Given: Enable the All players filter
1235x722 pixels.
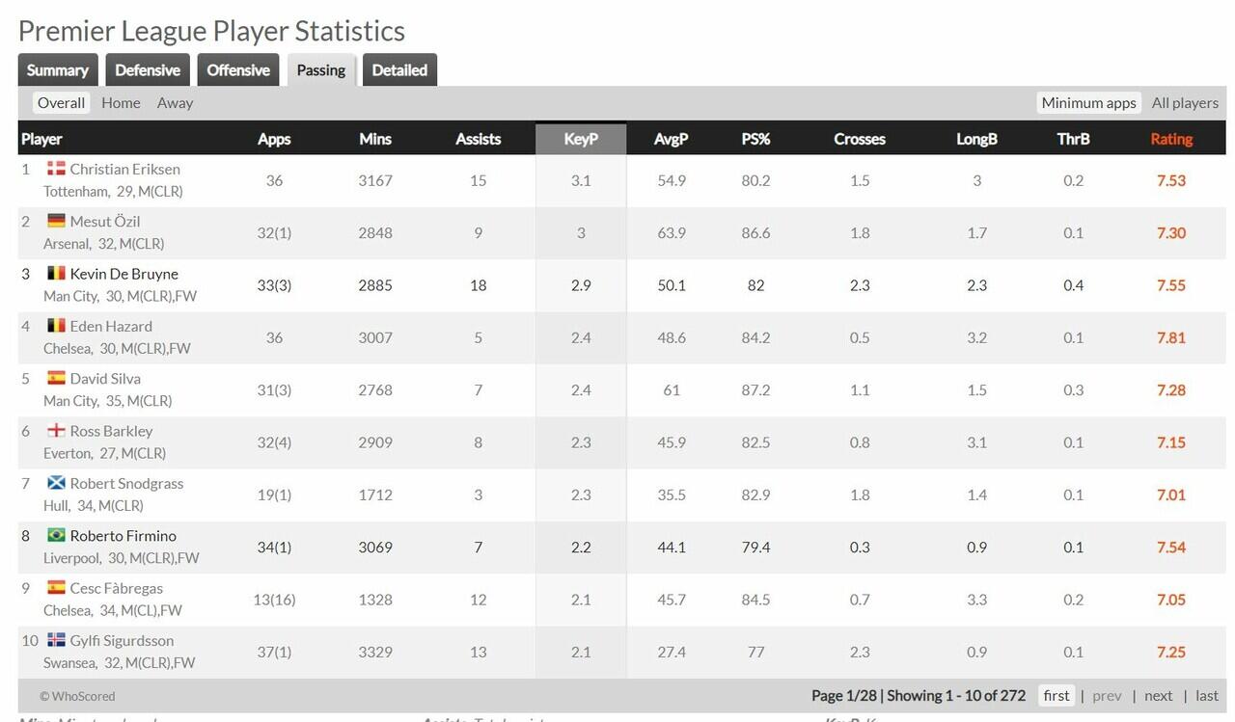Looking at the screenshot, I should click(x=1185, y=102).
